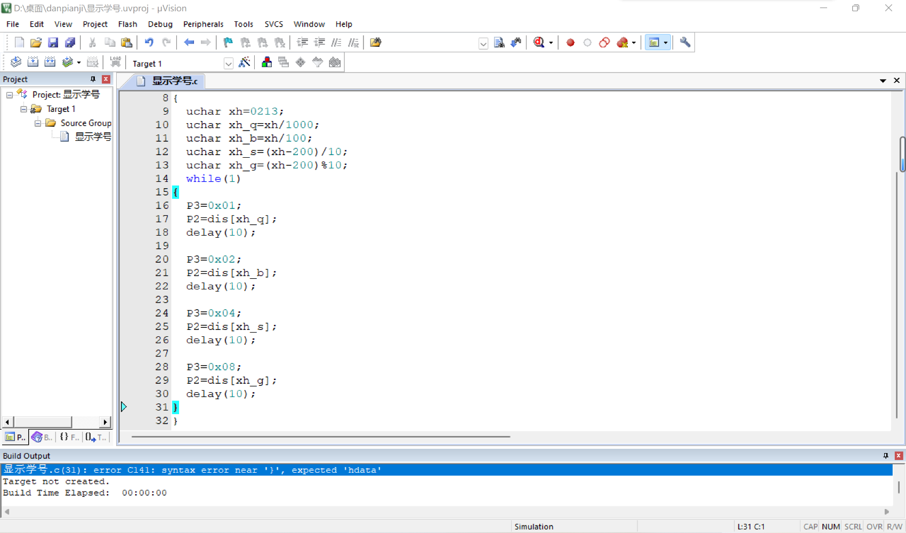This screenshot has width=906, height=533.
Task: Toggle pin on Project panel
Action: click(93, 79)
